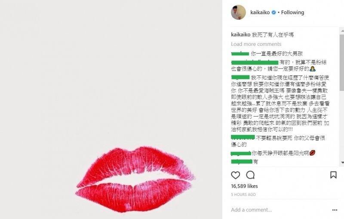Open comment via speech bubble icon
344x219 pixels.
tap(250, 175)
